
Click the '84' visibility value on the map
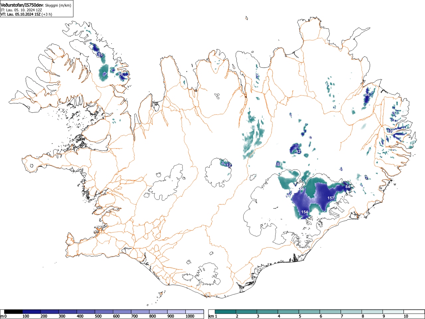point(348,187)
